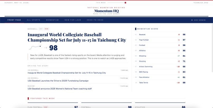This screenshot has height=108, width=213.
Task: Open the Momentum tab
Action: [52, 20]
